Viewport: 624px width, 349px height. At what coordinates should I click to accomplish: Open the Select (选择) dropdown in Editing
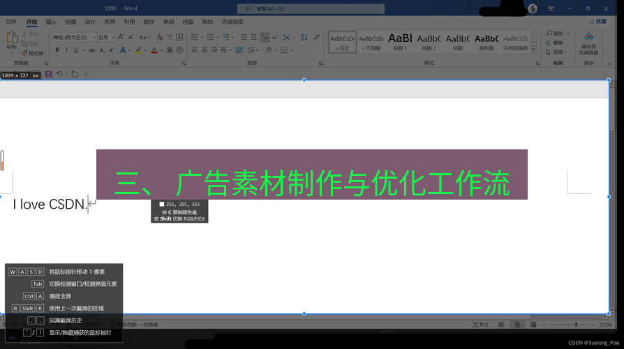557,52
